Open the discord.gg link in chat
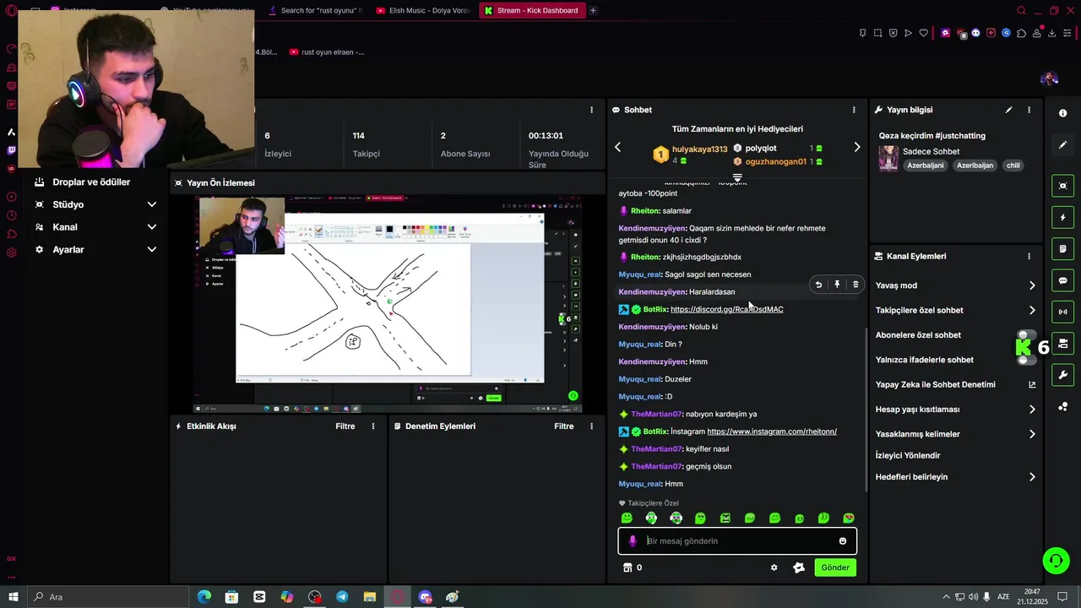 [x=727, y=310]
